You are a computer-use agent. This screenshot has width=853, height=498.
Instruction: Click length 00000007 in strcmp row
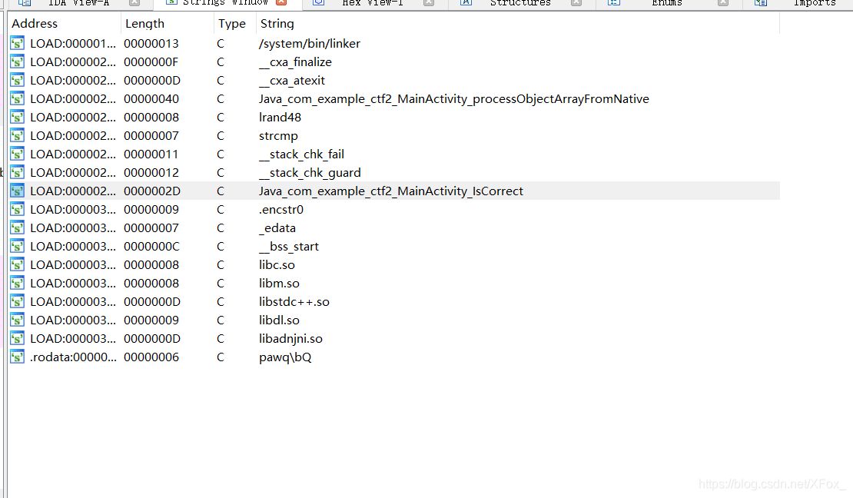(151, 136)
